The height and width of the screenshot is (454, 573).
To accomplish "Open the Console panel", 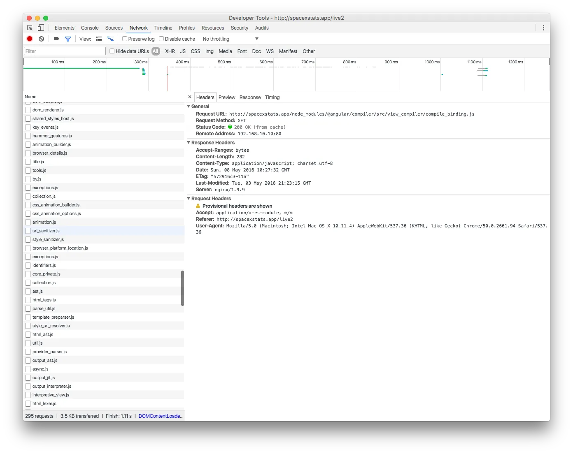I will pyautogui.click(x=90, y=28).
